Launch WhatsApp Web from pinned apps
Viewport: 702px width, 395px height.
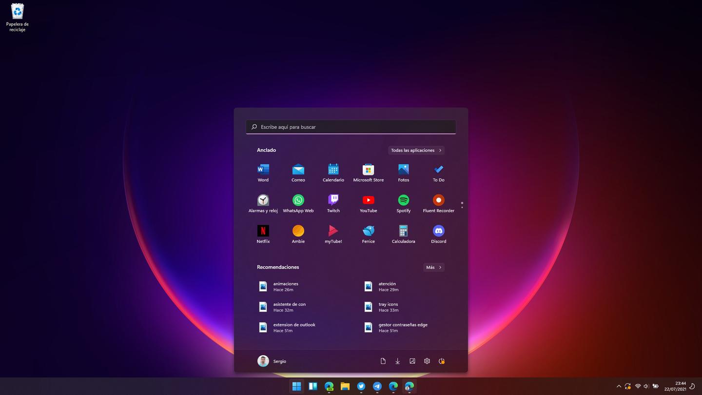pyautogui.click(x=298, y=203)
